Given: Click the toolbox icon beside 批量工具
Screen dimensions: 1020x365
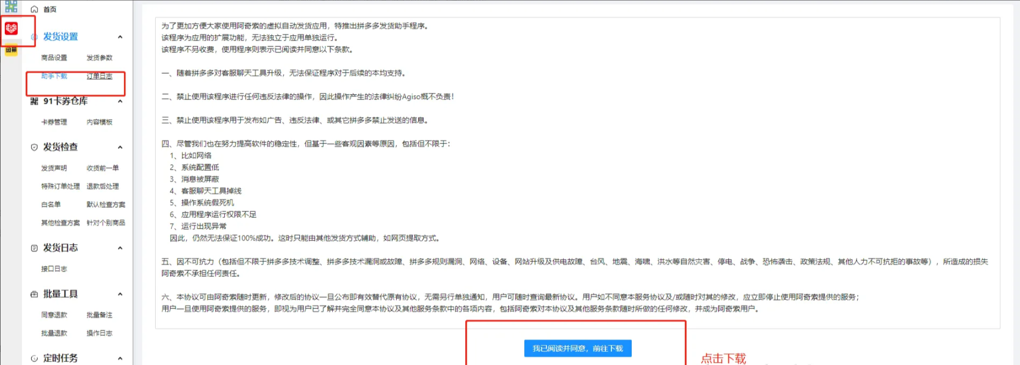Looking at the screenshot, I should (34, 294).
